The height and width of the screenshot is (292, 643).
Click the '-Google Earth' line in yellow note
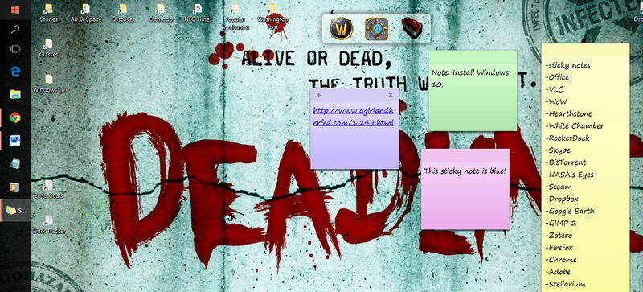point(570,211)
